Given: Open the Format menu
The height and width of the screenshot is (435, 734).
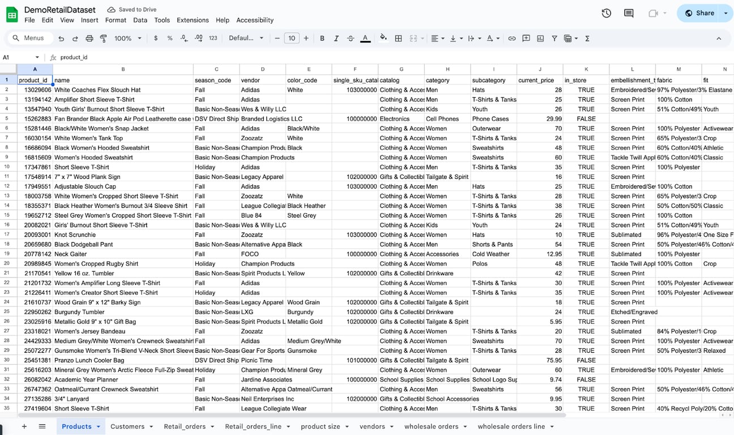Looking at the screenshot, I should (x=116, y=20).
